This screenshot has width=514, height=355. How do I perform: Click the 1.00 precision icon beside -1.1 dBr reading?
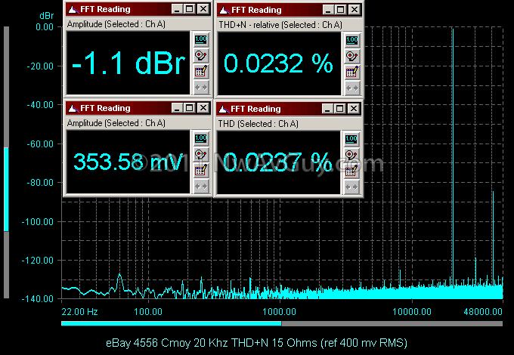201,40
